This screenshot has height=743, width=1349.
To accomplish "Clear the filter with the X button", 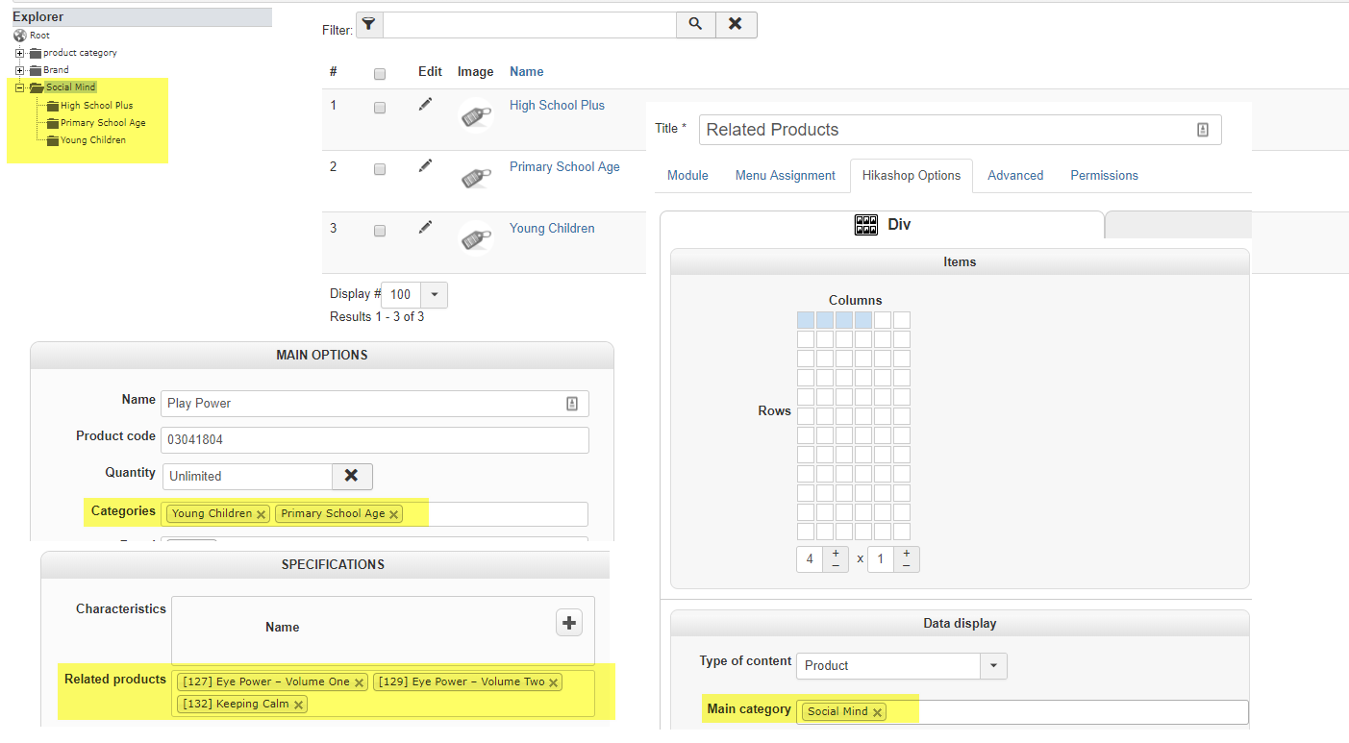I will [736, 25].
